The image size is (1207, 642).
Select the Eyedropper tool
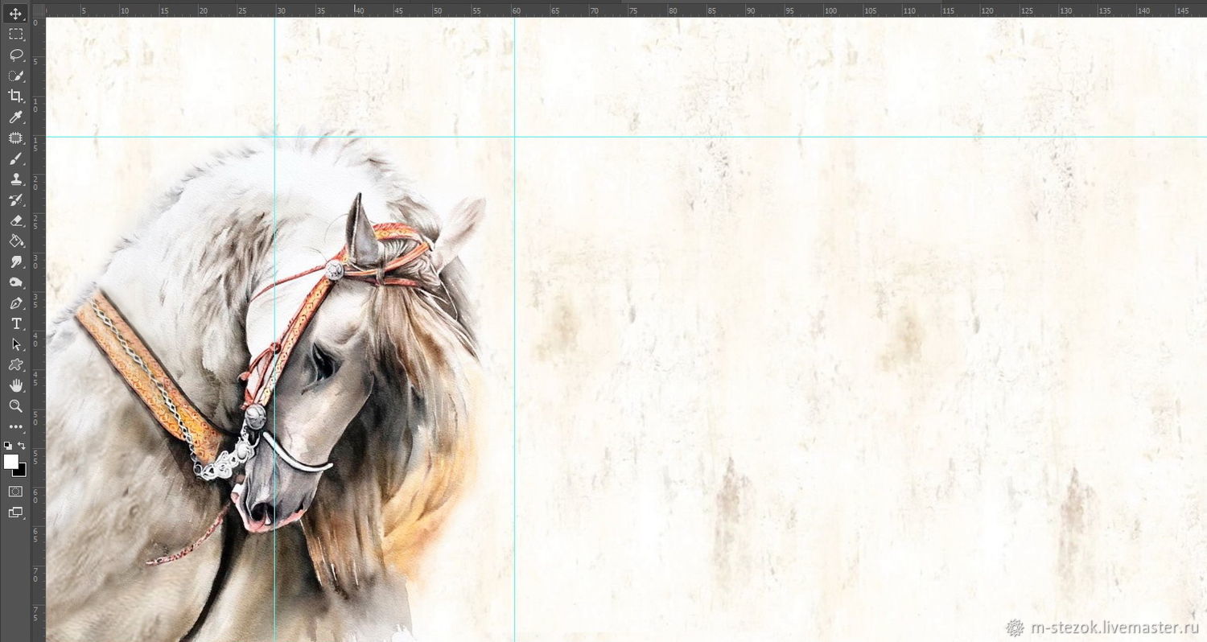15,117
